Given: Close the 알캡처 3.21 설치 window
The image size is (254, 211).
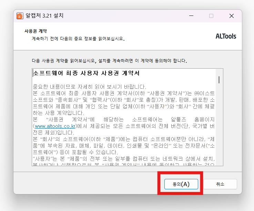Looking at the screenshot, I should pyautogui.click(x=232, y=16).
